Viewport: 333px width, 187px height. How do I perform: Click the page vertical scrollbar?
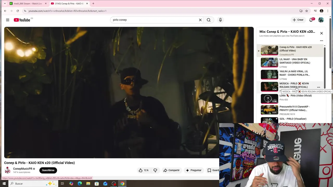(330, 43)
